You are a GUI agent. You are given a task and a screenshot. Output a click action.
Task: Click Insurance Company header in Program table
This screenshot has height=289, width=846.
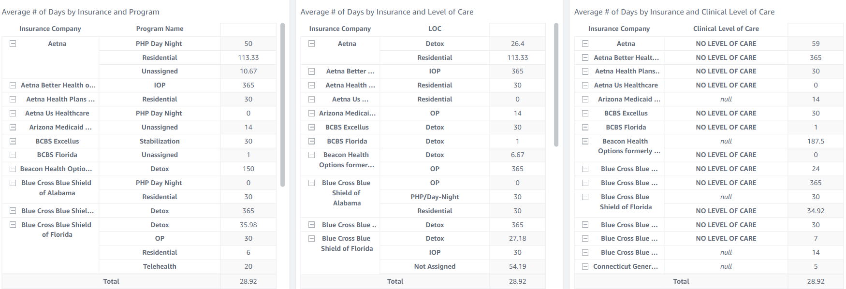(50, 29)
